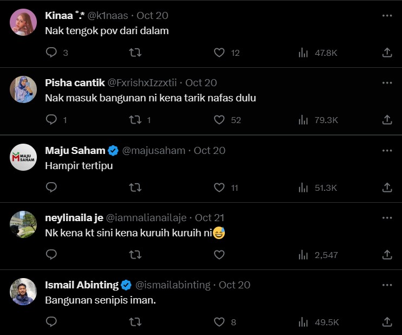Share Pisha cantik's tweet

(x=387, y=120)
